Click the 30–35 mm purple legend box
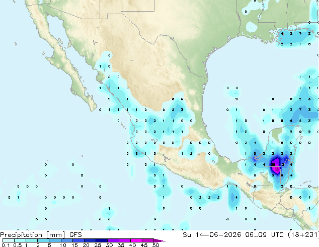The height and width of the screenshot is (247, 319). [x=113, y=240]
